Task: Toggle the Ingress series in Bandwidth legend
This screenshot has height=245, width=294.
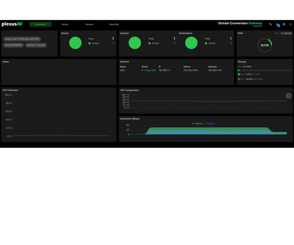Action: click(x=197, y=124)
